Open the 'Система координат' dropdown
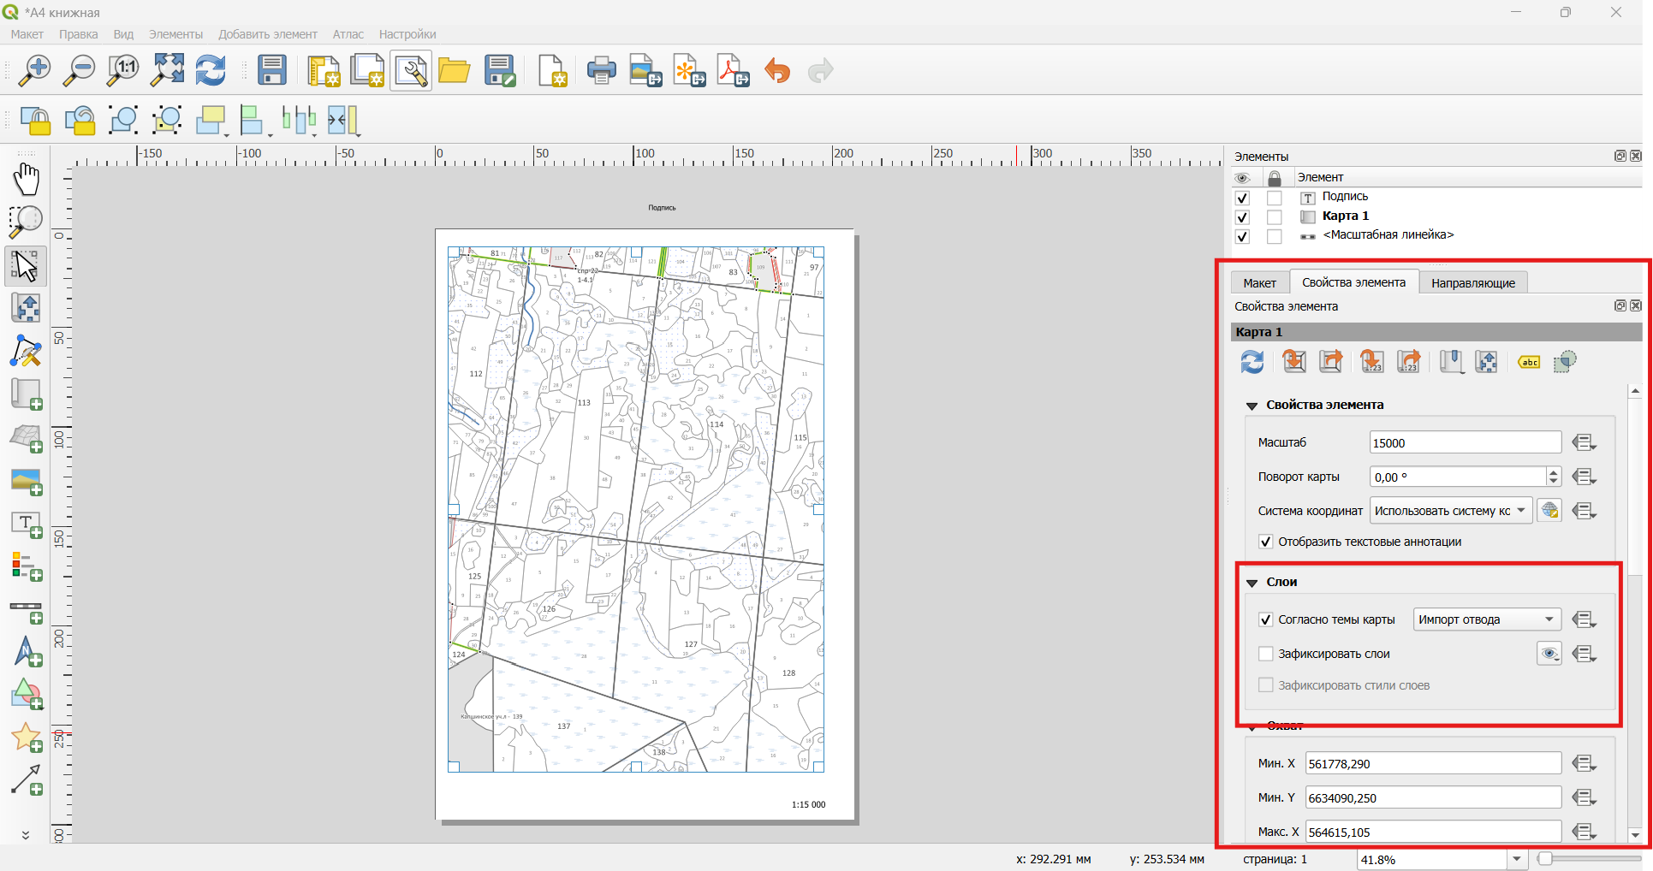1653x871 pixels. (1450, 511)
